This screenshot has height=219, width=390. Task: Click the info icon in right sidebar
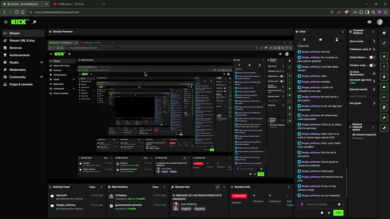point(384,33)
